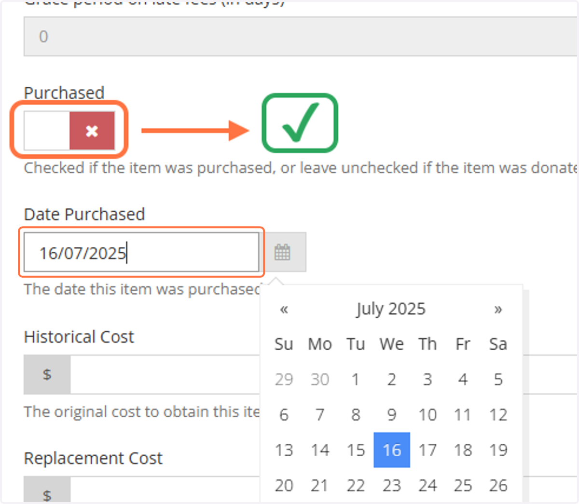Select July 12 in the calendar
Viewport: 579px width, 504px height.
pos(498,415)
